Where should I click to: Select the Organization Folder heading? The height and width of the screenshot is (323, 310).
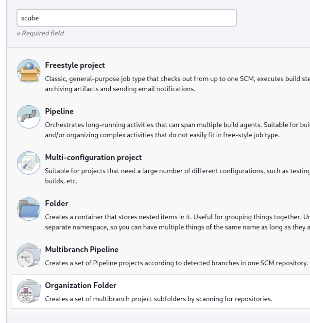coord(81,286)
